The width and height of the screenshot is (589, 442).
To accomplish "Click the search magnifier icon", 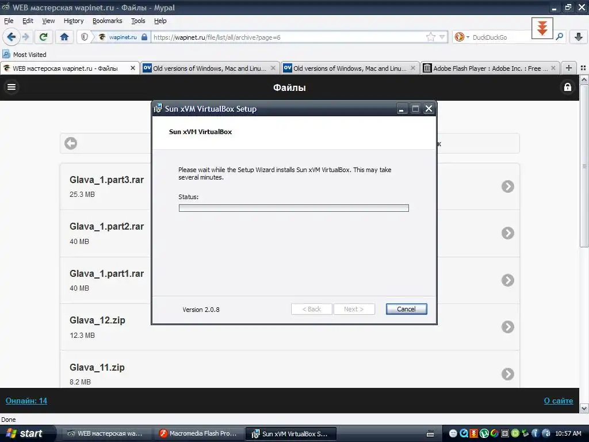I will point(559,37).
